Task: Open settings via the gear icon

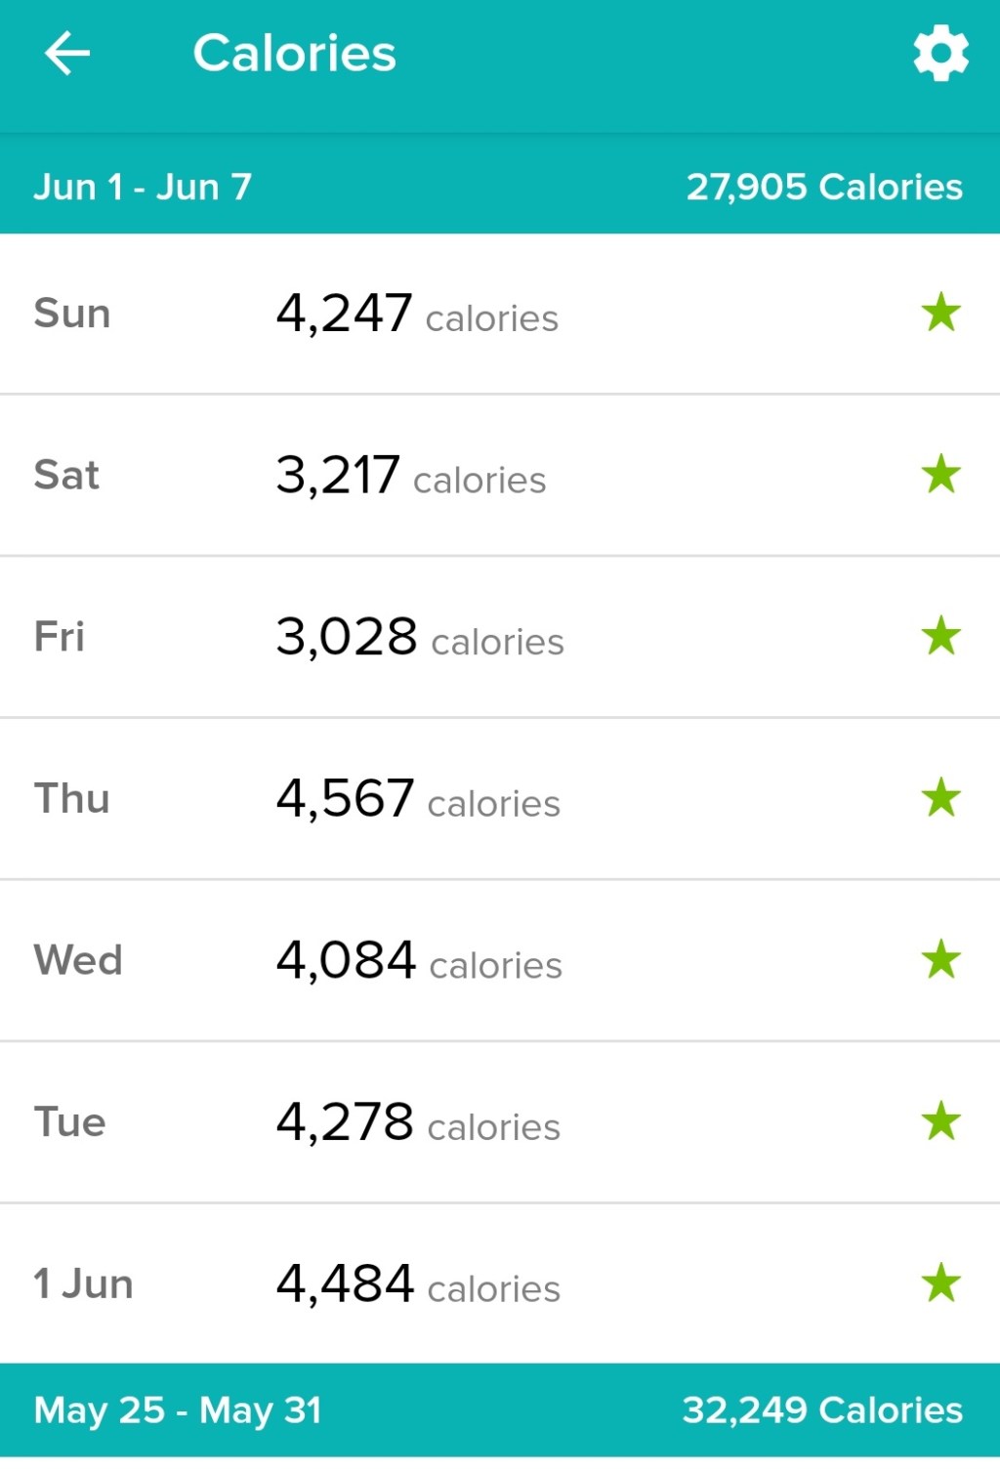Action: tap(940, 55)
